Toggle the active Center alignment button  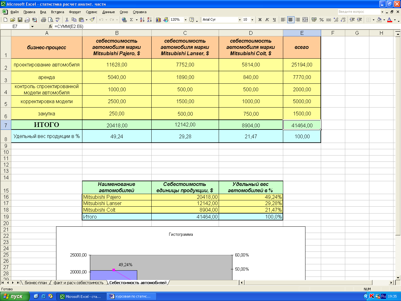click(x=290, y=20)
